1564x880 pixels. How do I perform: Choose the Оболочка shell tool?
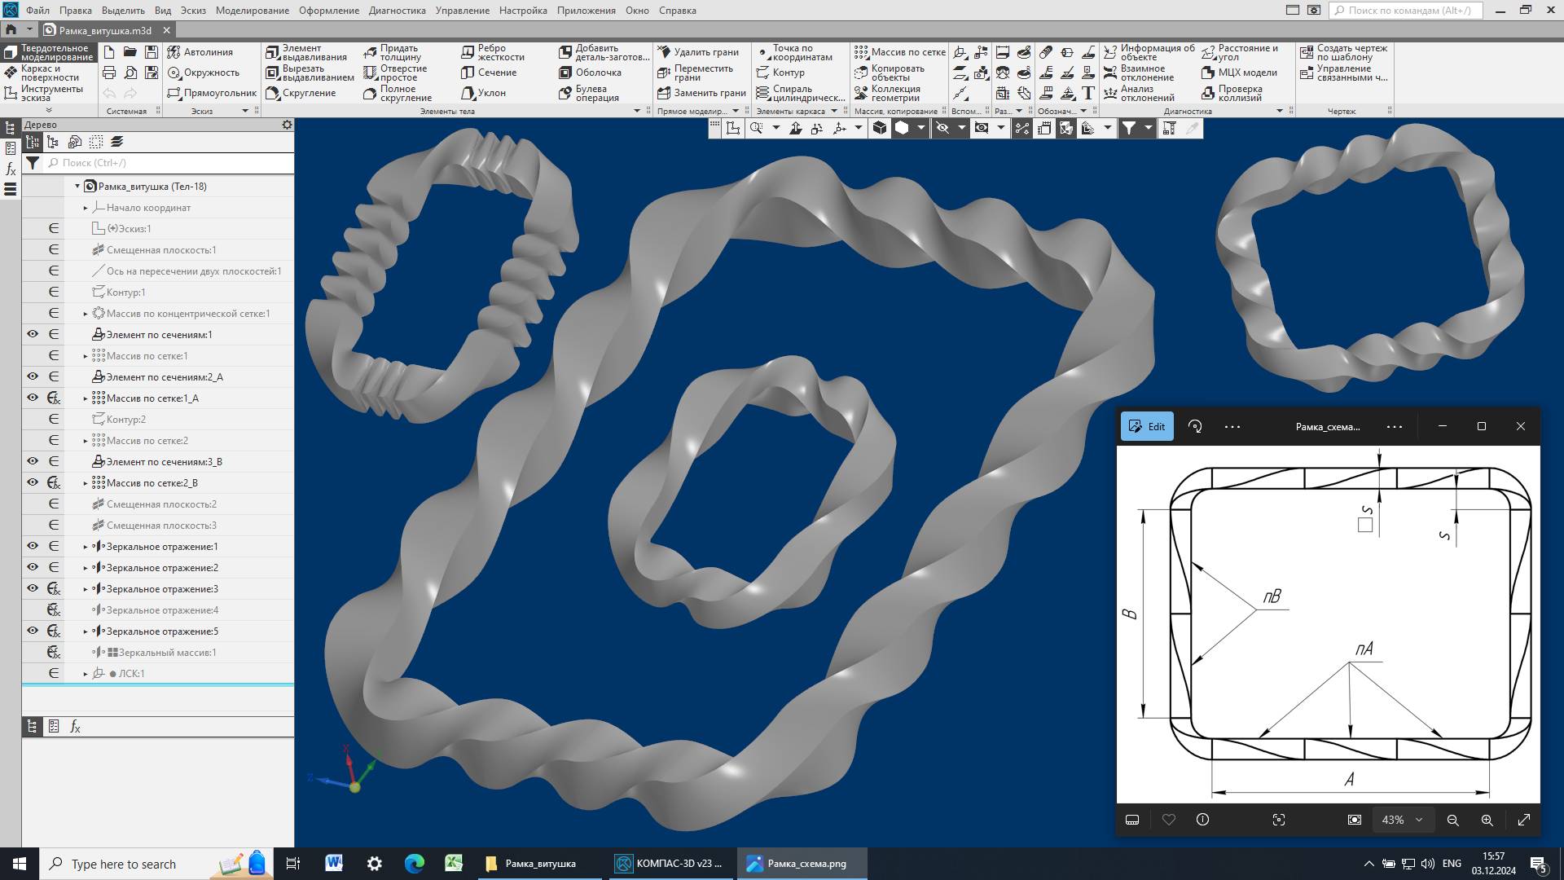(590, 73)
